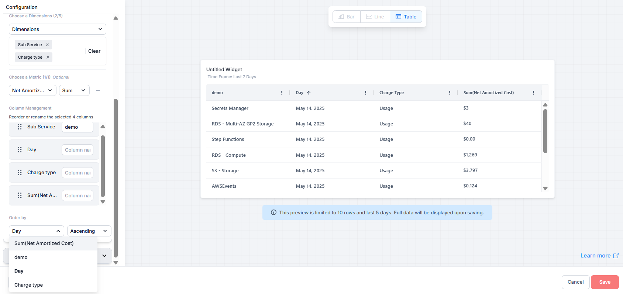Click the drag handle for Day column

(20, 150)
